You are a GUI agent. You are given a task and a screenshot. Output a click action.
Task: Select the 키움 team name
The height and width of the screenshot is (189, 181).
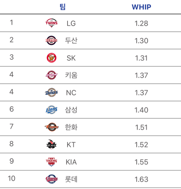[71, 75]
